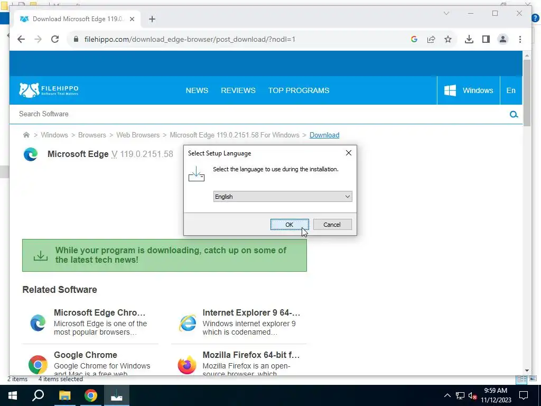Click the scrollbar up arrow
541x406 pixels.
click(527, 55)
